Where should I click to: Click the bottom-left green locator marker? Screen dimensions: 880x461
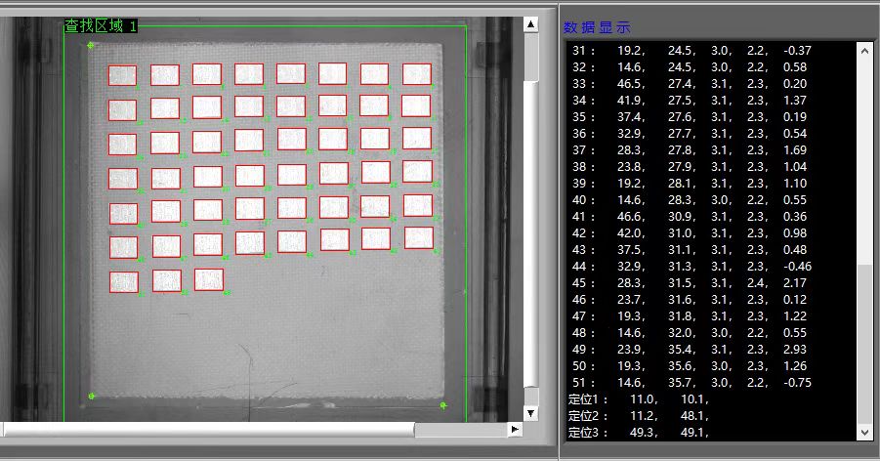pos(91,396)
